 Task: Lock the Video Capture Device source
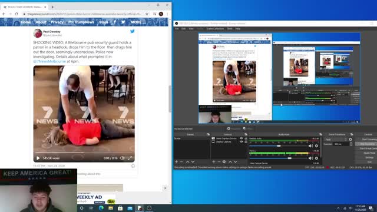coord(246,138)
